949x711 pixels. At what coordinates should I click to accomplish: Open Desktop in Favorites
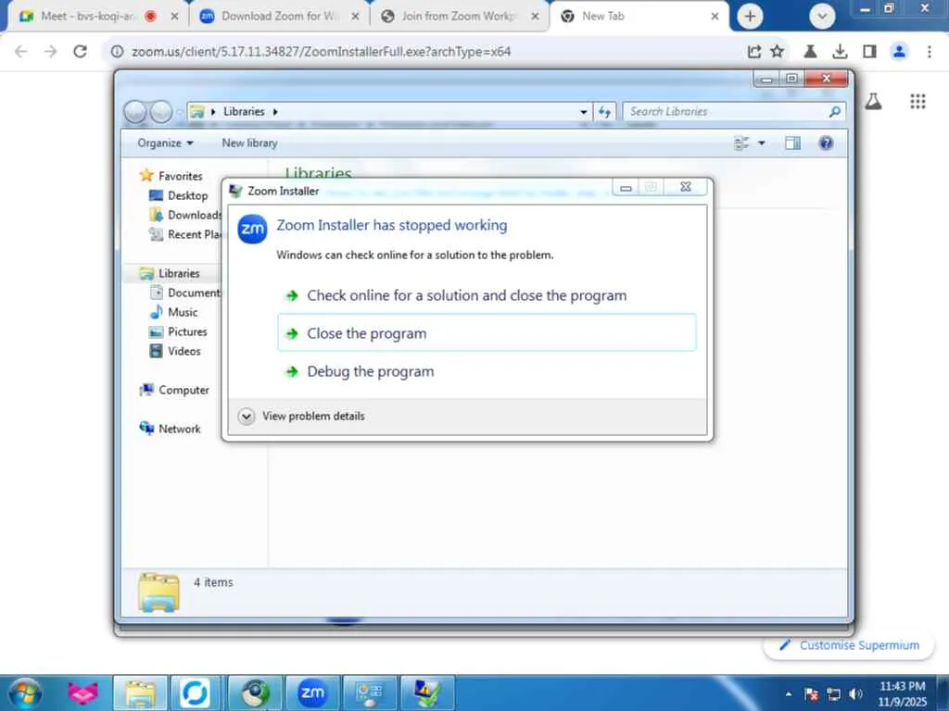click(187, 195)
